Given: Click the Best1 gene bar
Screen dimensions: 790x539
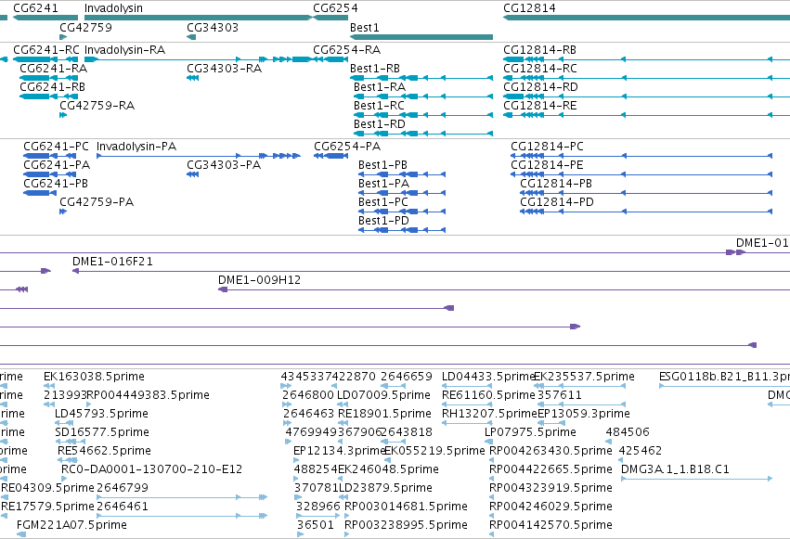Looking at the screenshot, I should [421, 37].
